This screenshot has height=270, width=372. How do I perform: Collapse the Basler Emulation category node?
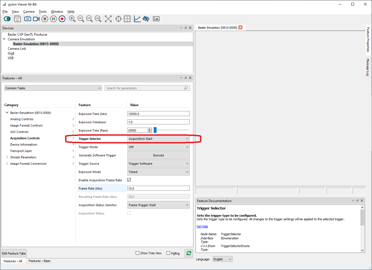pyautogui.click(x=7, y=113)
